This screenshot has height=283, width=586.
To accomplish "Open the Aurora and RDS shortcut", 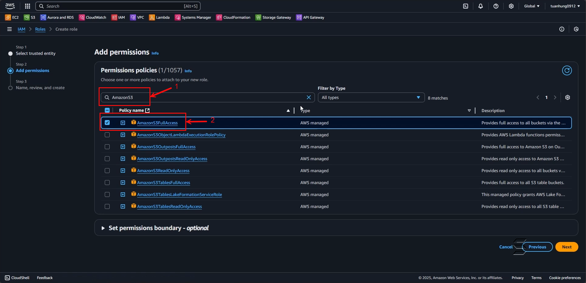I will pyautogui.click(x=57, y=17).
